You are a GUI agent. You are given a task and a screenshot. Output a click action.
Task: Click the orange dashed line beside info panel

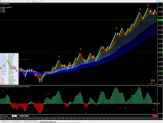(24, 59)
